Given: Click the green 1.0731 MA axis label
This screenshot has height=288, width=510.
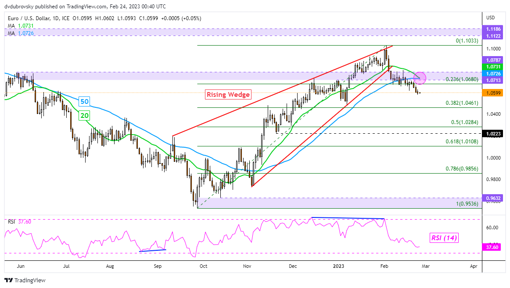Looking at the screenshot, I should click(x=493, y=67).
